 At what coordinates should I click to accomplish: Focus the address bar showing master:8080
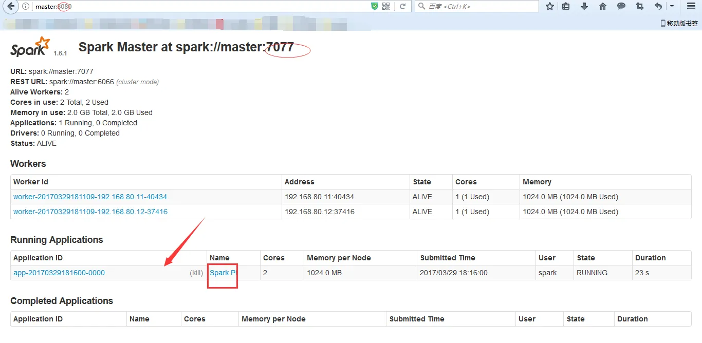click(x=200, y=6)
